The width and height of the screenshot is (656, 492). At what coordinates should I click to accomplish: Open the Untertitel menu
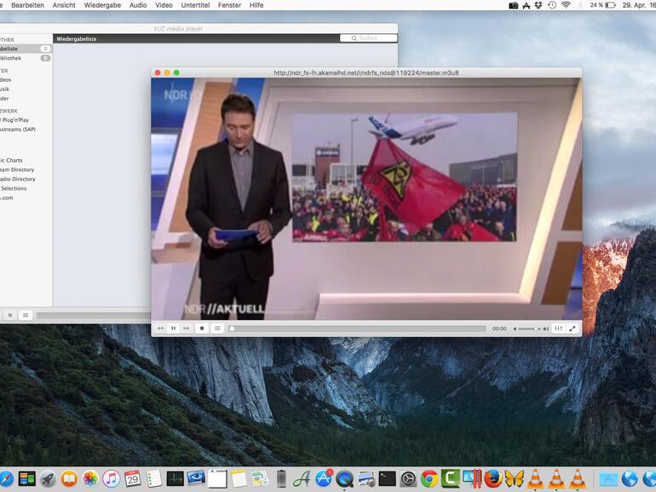coord(195,5)
